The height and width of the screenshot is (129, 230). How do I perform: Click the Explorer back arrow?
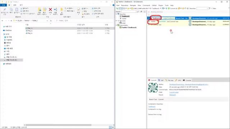pos(3,21)
